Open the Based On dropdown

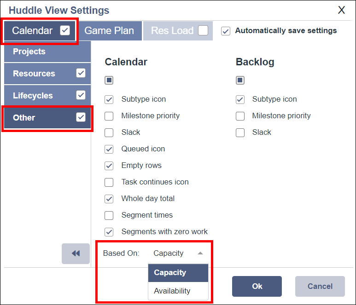click(x=178, y=253)
